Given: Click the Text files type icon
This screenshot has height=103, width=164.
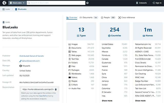Looking at the screenshot, I should click(69, 59).
